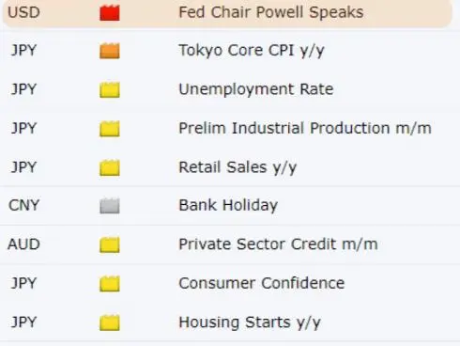
Task: Open Tokyo Core CPI y/y event
Action: click(x=252, y=51)
